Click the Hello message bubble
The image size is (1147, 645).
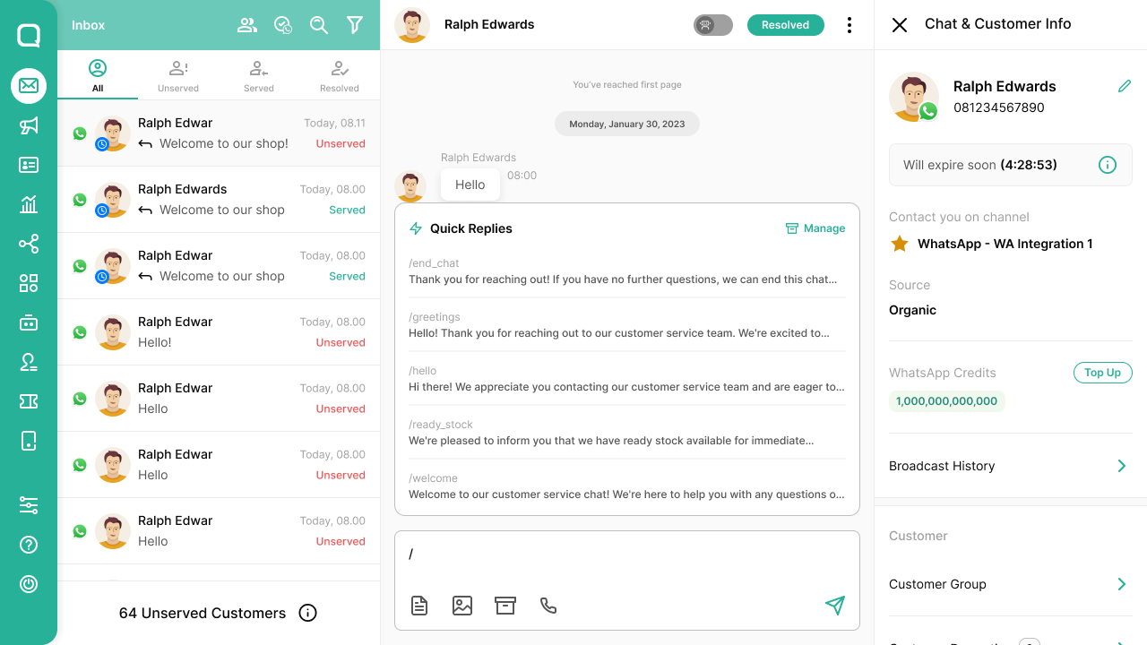470,185
